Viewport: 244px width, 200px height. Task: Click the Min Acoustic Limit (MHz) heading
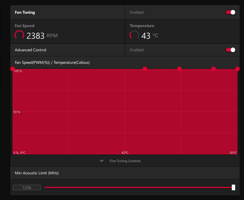tap(37, 173)
